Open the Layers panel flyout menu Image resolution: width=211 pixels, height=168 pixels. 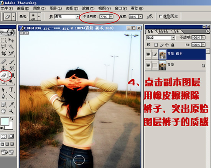coord(208,31)
